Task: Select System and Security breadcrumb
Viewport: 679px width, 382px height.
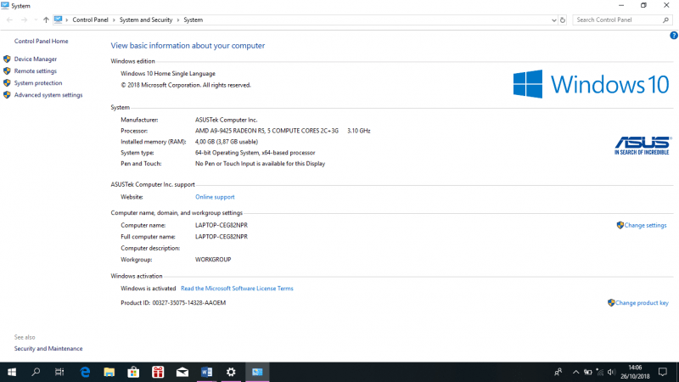Action: click(x=146, y=20)
